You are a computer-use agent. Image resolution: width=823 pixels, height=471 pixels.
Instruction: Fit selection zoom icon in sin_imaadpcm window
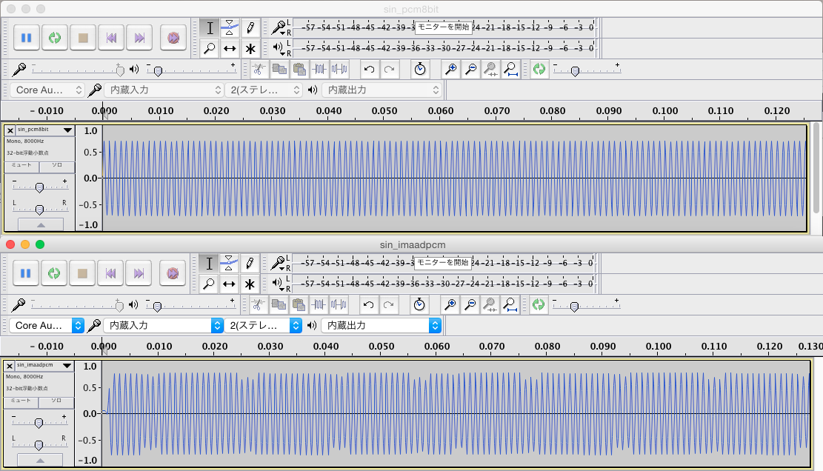pyautogui.click(x=490, y=304)
